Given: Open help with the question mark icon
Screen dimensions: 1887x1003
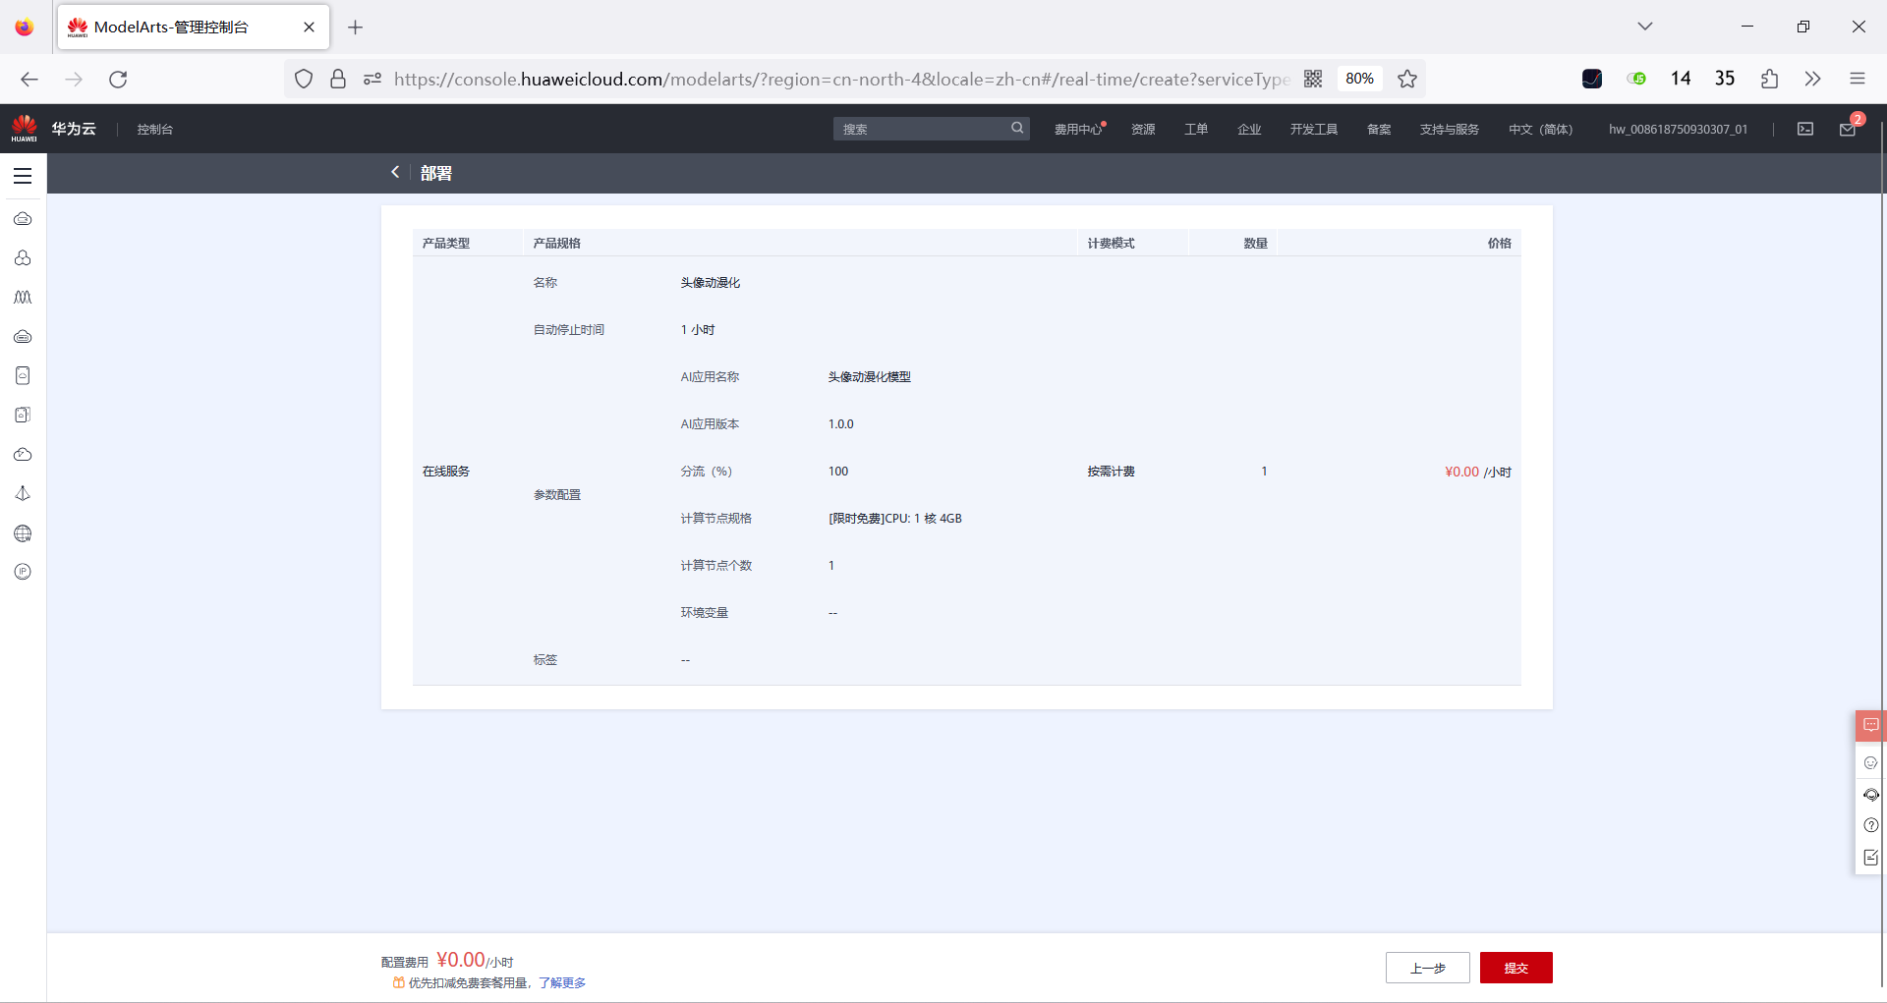Looking at the screenshot, I should [x=1870, y=825].
